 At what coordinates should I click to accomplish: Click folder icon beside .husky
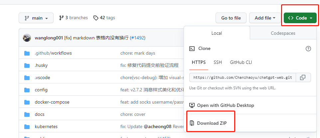click(x=27, y=66)
